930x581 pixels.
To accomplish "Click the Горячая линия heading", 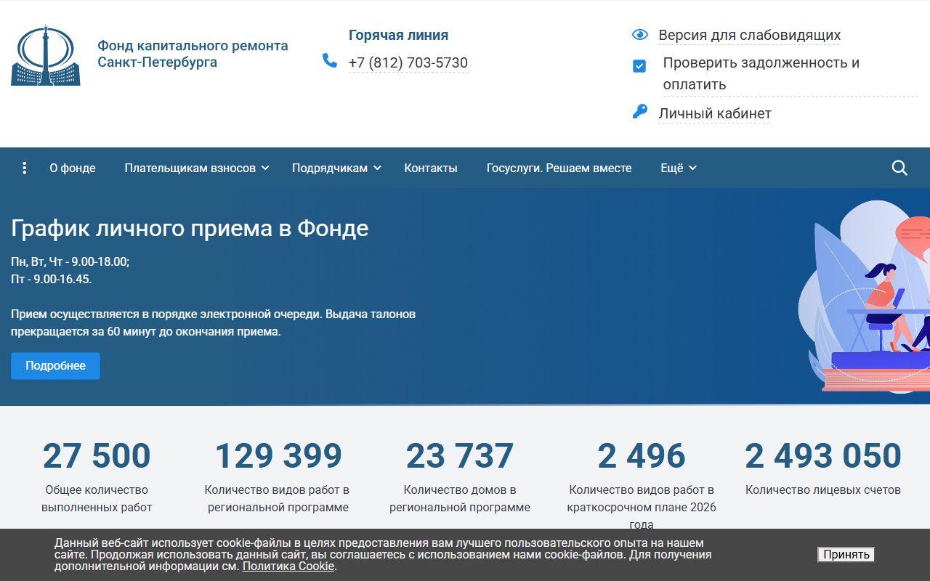I will tap(398, 35).
